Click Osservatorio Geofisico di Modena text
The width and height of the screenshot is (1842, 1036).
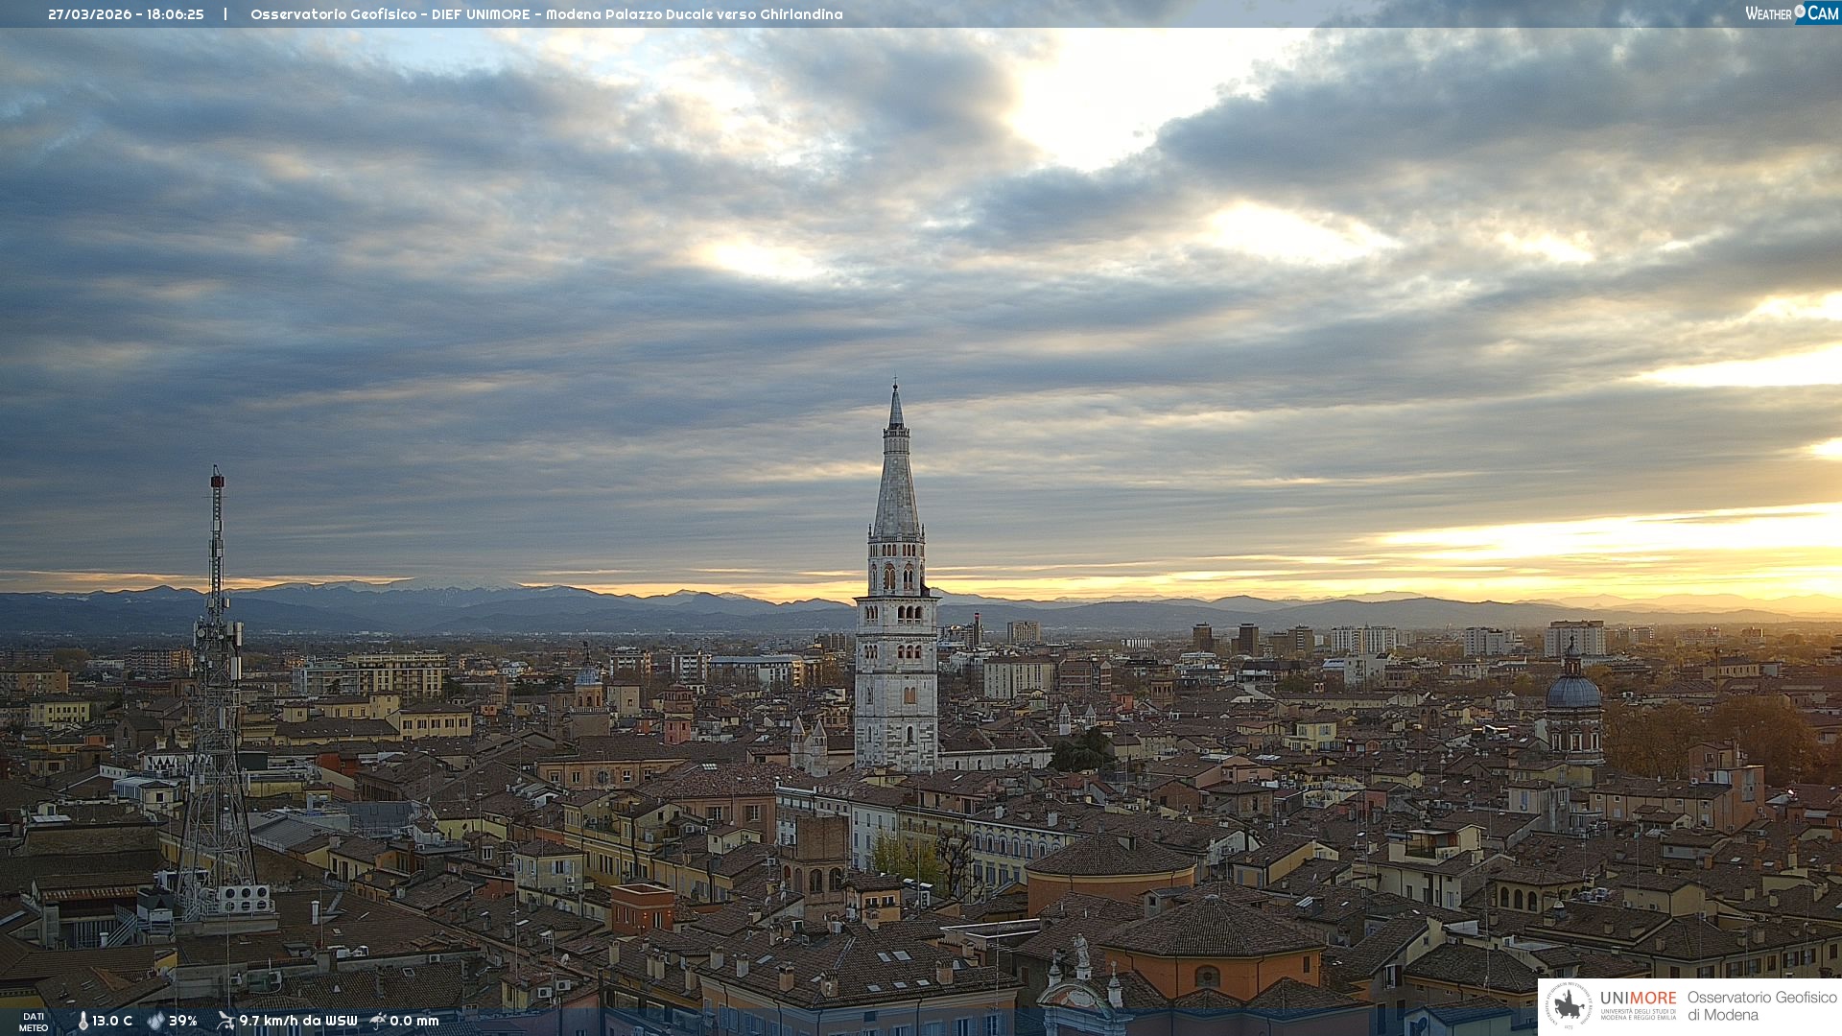(x=1761, y=1006)
